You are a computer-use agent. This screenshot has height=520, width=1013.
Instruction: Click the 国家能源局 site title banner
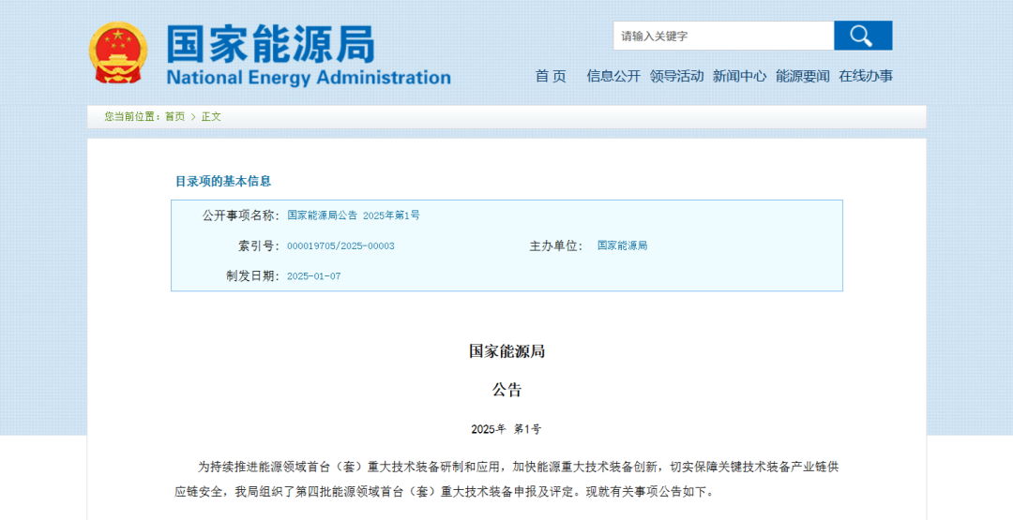271,44
